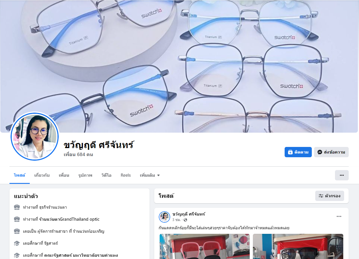The height and width of the screenshot is (259, 359).
Task: Click the globe privacy icon on the post
Action: click(x=185, y=220)
